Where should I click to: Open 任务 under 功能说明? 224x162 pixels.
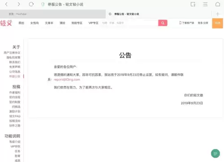tap(17, 151)
